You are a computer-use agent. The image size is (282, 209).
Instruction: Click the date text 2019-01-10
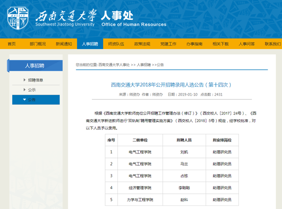point(188,95)
